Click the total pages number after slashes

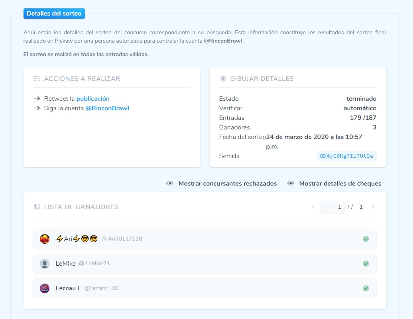(361, 207)
